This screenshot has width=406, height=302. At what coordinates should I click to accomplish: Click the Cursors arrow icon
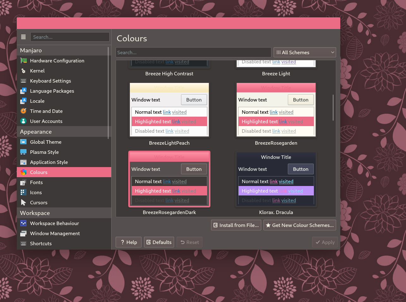(x=23, y=202)
